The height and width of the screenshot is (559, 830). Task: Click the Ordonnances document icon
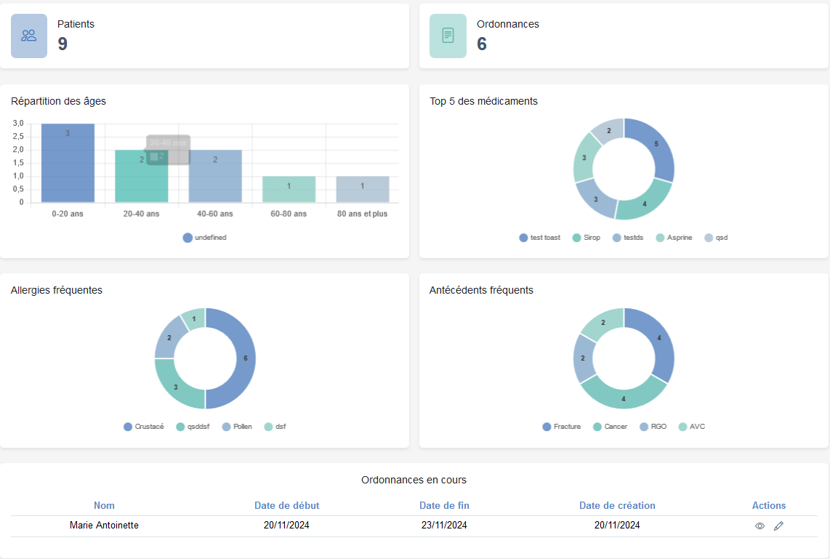(x=448, y=36)
